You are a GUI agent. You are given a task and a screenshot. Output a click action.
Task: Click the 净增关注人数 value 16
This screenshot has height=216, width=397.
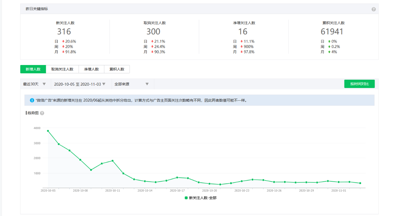click(x=243, y=32)
